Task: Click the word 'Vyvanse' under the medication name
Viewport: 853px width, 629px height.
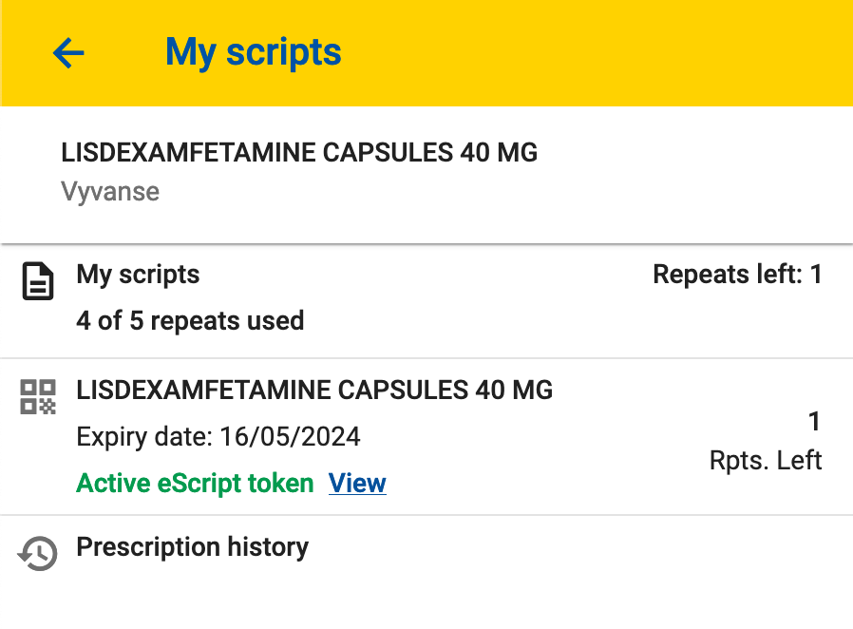Action: coord(110,192)
